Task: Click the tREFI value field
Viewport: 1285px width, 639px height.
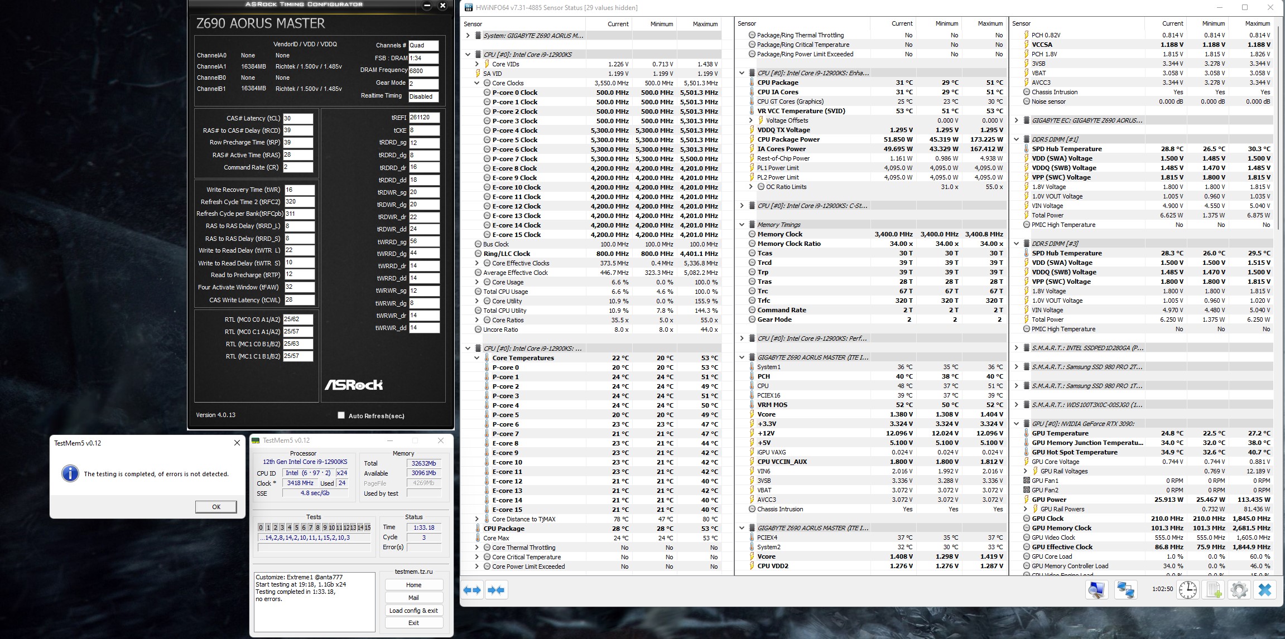Action: click(x=423, y=118)
